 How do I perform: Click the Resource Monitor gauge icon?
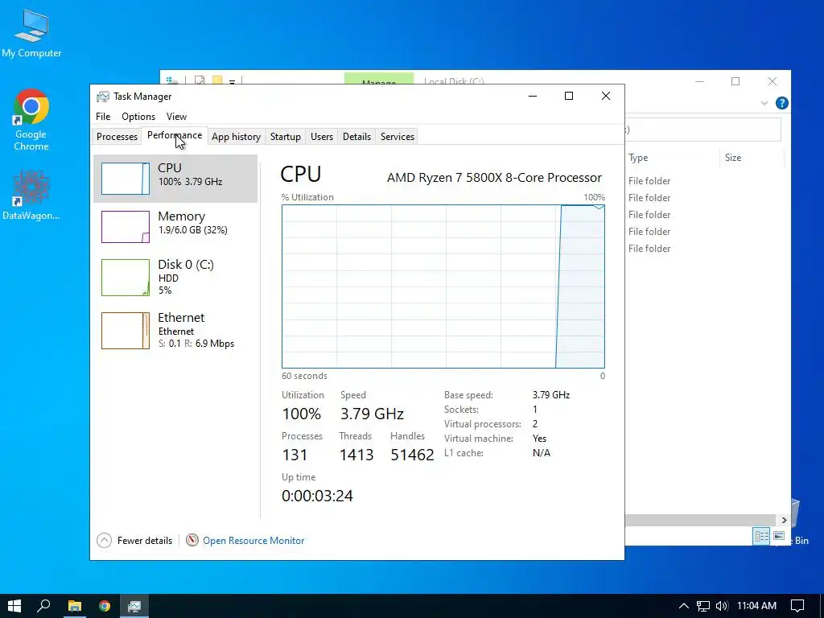tap(192, 540)
